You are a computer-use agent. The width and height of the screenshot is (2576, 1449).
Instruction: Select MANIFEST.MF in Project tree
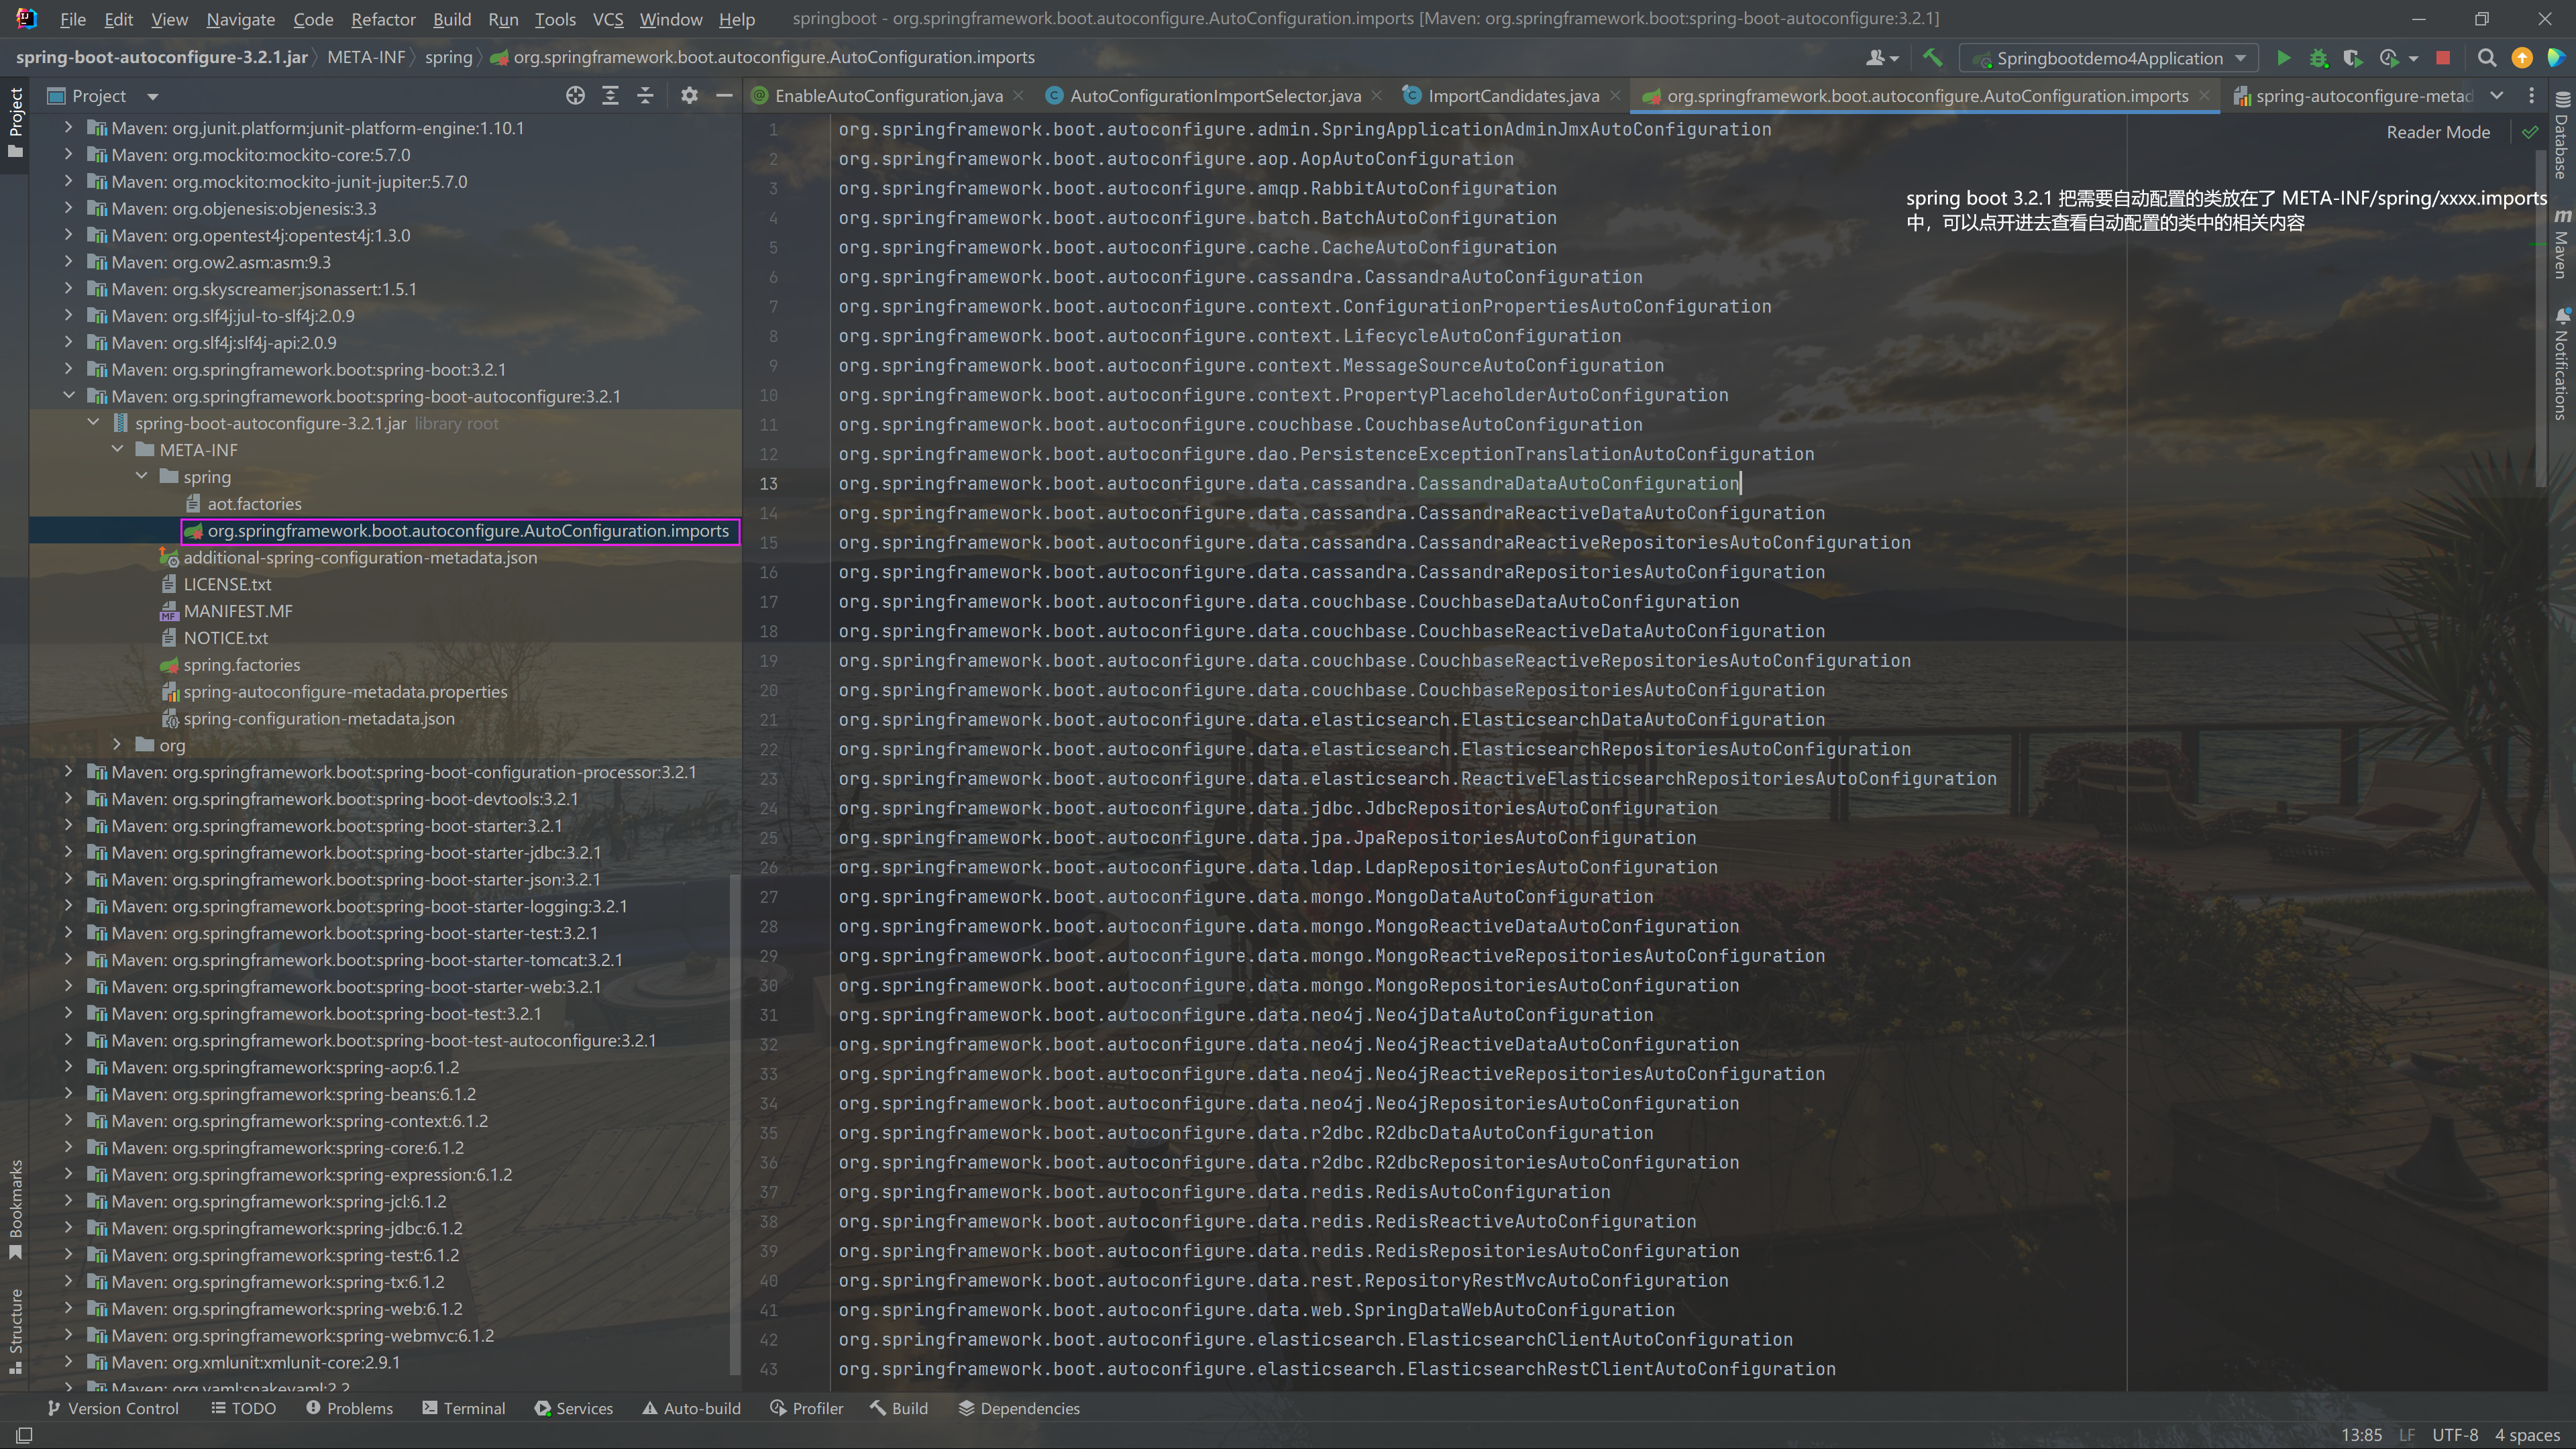[x=238, y=611]
